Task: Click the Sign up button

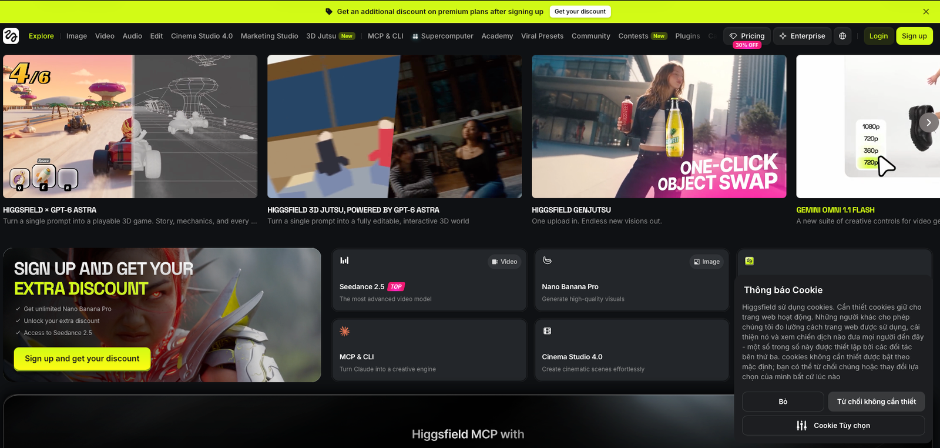Action: pos(914,36)
